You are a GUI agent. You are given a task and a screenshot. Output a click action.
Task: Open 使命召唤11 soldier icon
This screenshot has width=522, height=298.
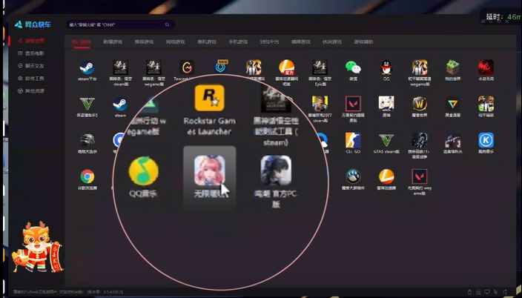[x=420, y=140]
